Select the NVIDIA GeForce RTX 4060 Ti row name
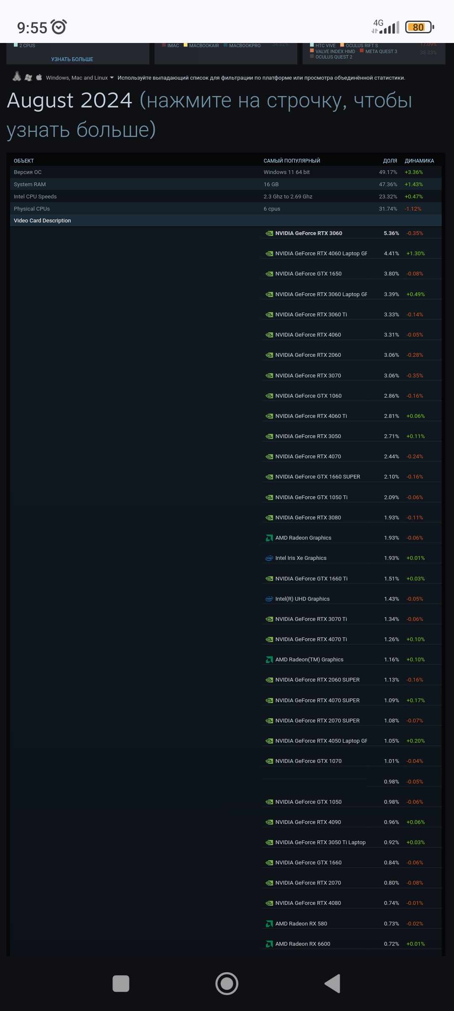The height and width of the screenshot is (1011, 454). coord(311,416)
